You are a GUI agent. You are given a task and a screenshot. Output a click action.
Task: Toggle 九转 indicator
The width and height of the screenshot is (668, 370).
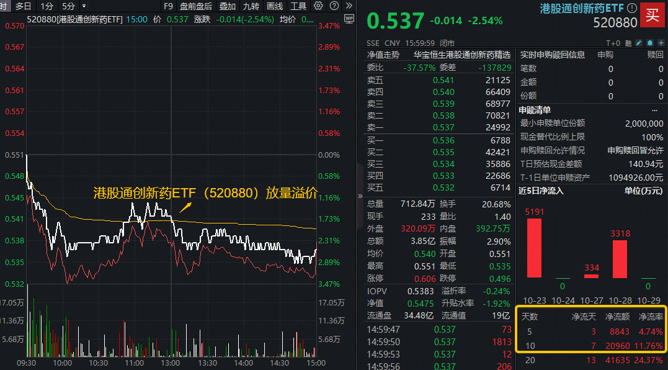click(x=251, y=6)
